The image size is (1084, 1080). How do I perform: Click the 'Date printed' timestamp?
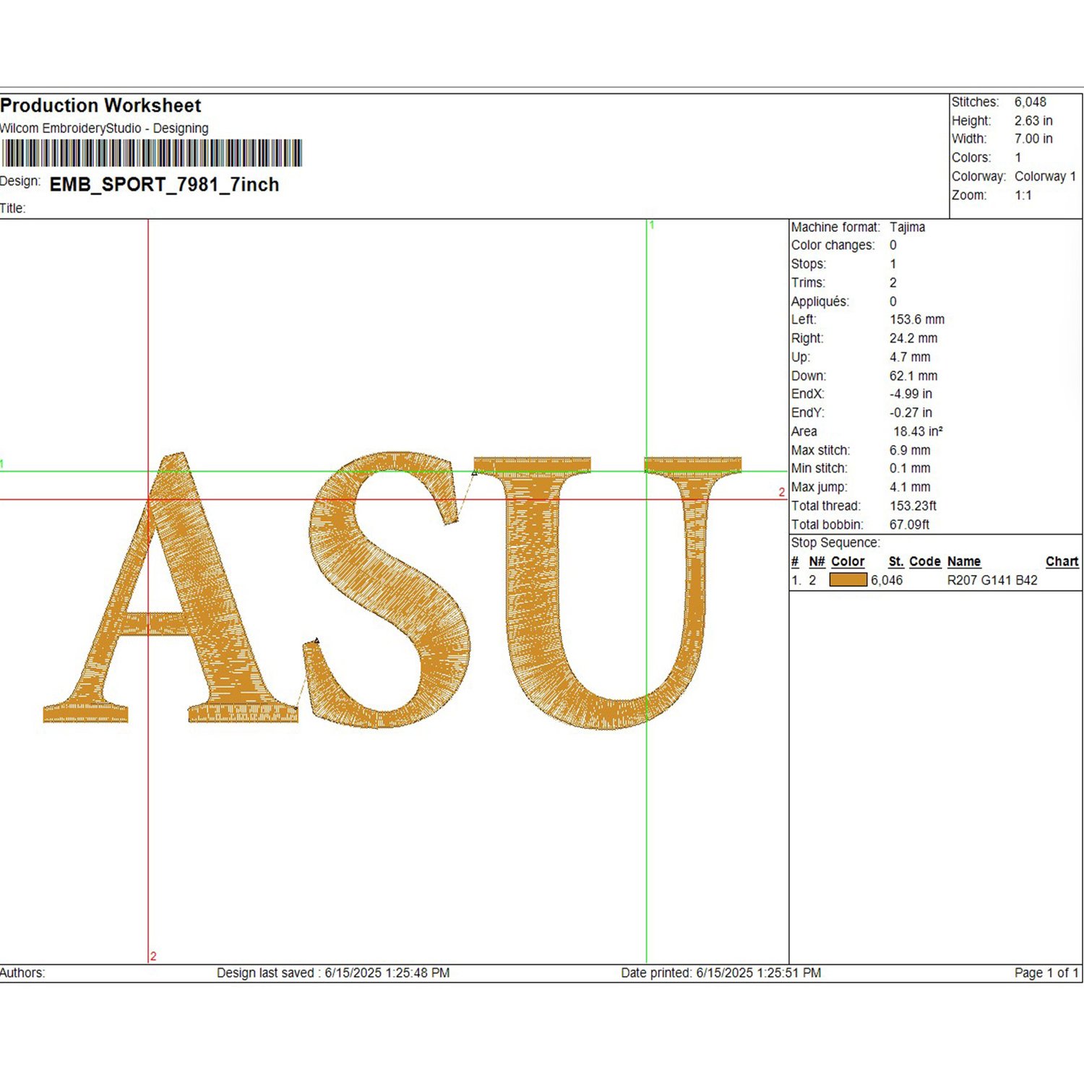click(721, 973)
